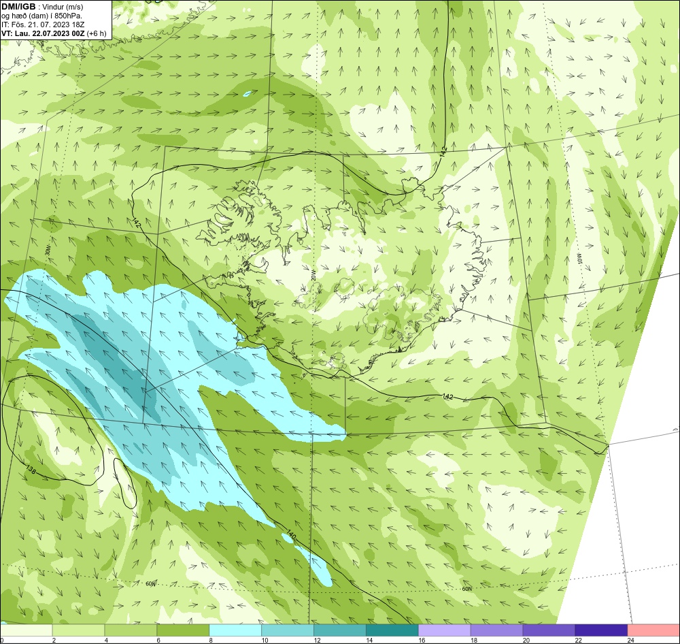This screenshot has height=644, width=680.
Task: Click the legend value '16'
Action: (422, 640)
